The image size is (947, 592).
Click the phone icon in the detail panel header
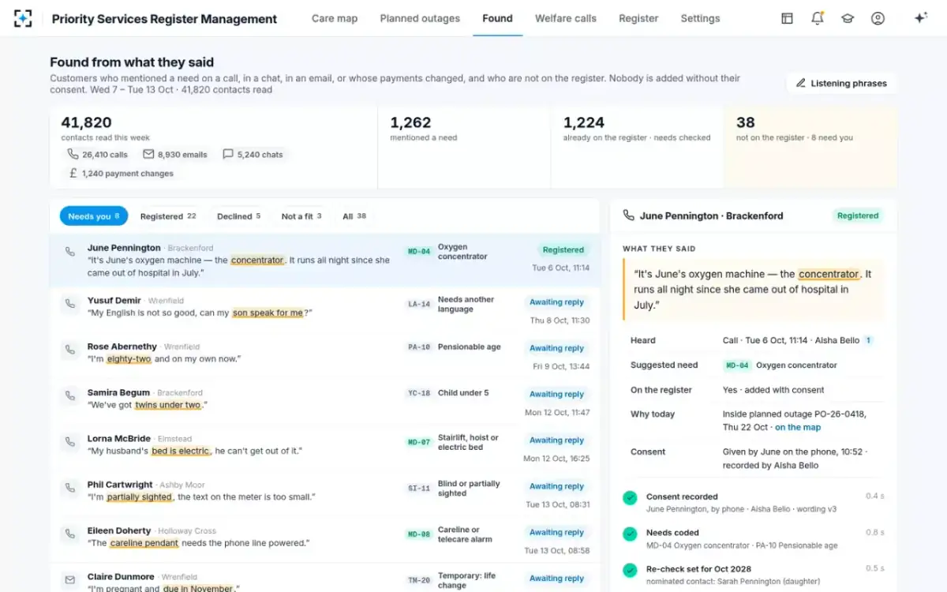pos(629,215)
